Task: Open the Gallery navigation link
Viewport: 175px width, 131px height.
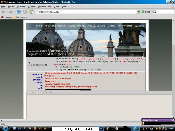Action: pyautogui.click(x=111, y=26)
